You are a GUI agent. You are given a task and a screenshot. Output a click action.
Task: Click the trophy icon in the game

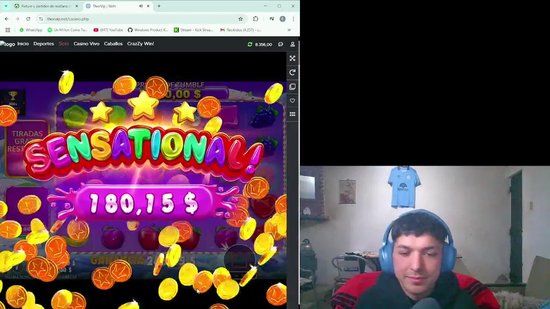coord(13,97)
